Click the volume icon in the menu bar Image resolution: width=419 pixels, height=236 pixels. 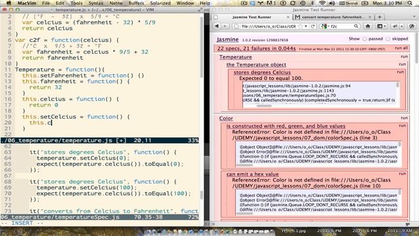(332, 3)
